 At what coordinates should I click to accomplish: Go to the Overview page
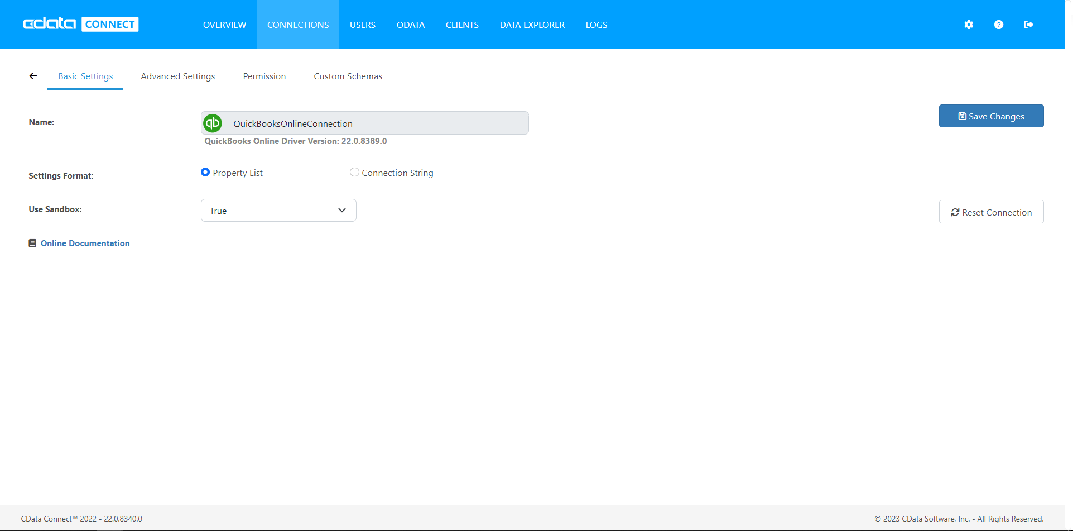pyautogui.click(x=224, y=25)
